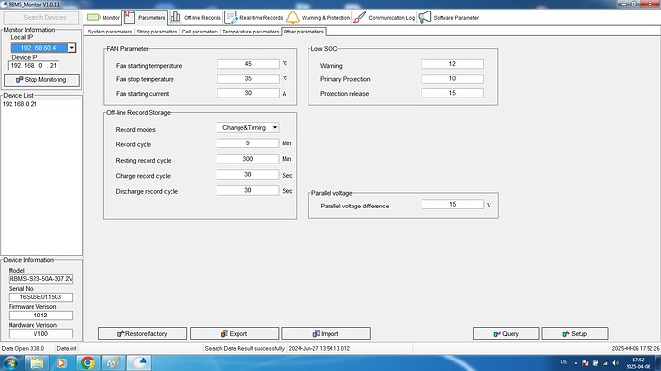Click the Warning & Protection bell icon

pyautogui.click(x=292, y=17)
